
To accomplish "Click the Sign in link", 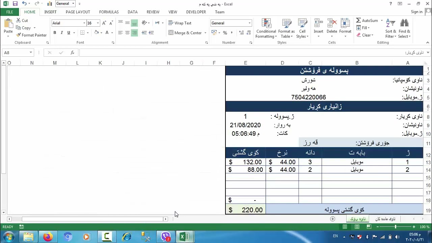I will tap(417, 12).
